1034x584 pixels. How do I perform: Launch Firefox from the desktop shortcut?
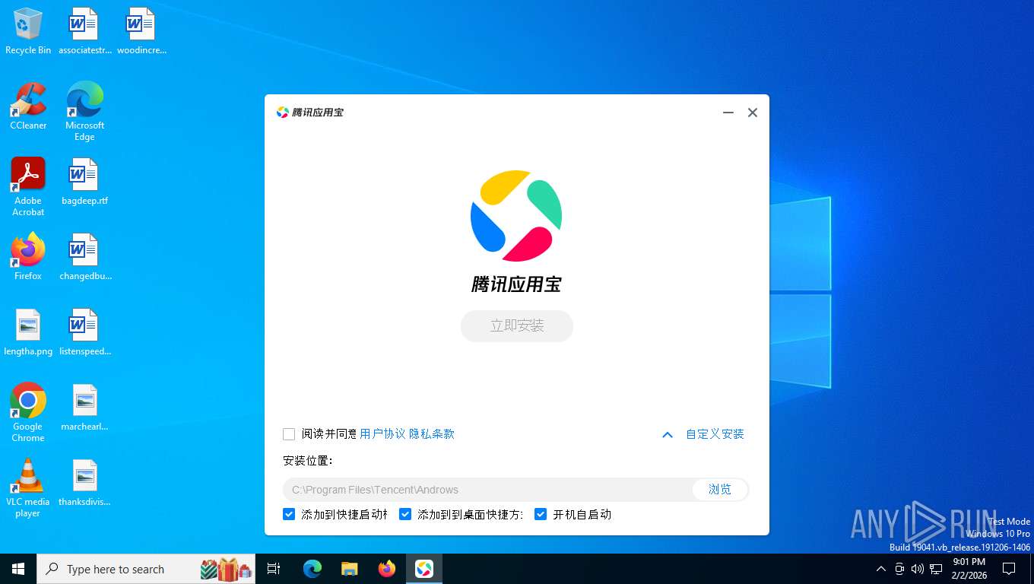pyautogui.click(x=28, y=257)
